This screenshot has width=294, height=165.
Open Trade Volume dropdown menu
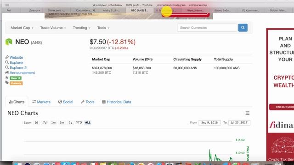click(x=53, y=28)
